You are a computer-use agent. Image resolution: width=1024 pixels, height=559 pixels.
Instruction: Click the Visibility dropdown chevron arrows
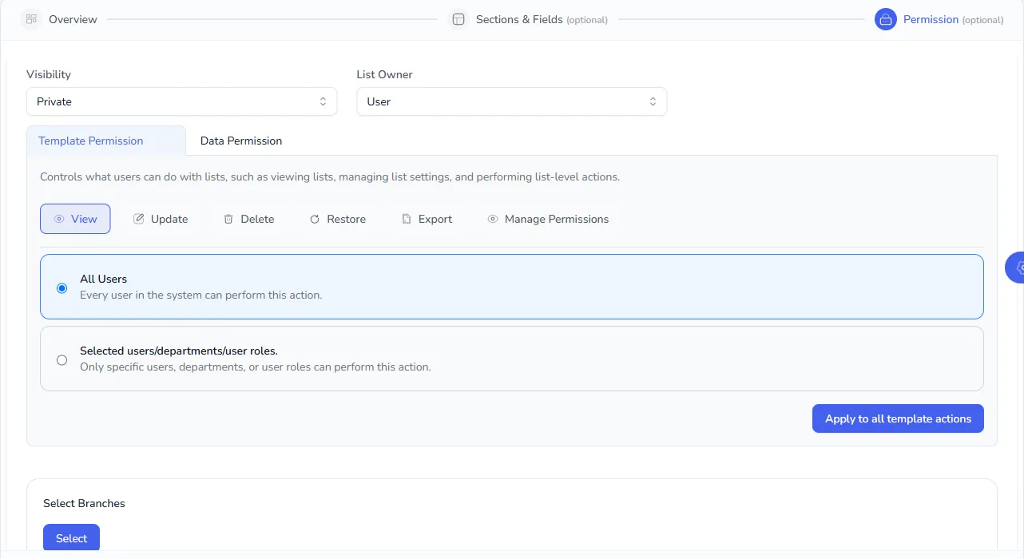[x=323, y=101]
